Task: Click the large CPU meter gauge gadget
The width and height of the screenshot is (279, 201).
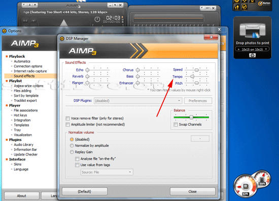Action: (x=245, y=186)
